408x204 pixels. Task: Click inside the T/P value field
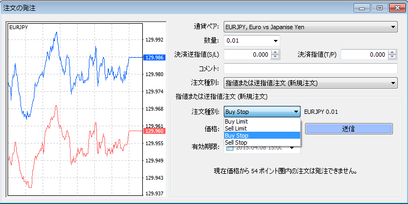click(364, 55)
